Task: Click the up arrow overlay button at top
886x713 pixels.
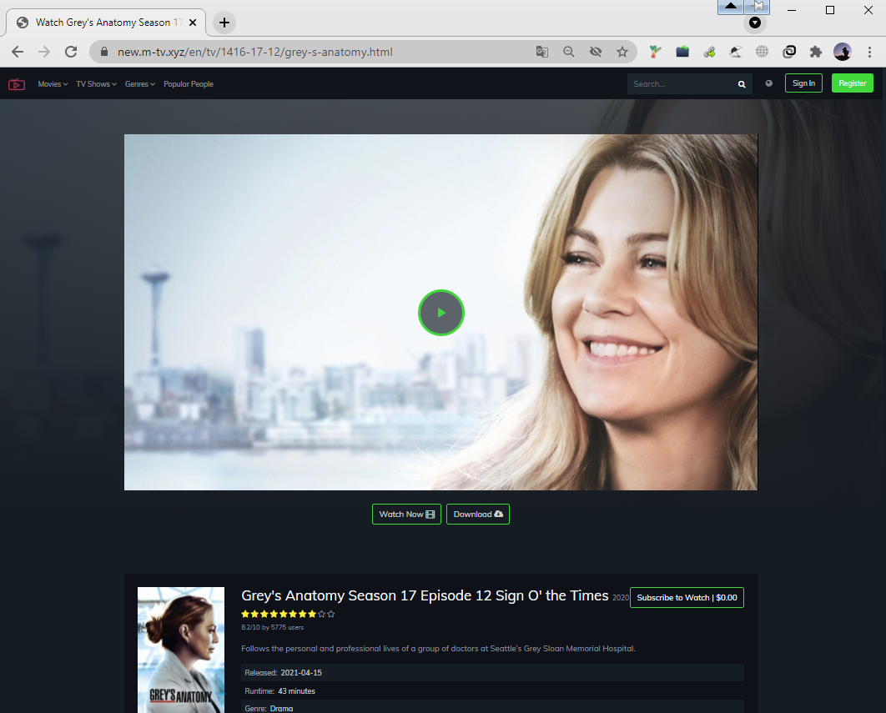Action: tap(731, 6)
